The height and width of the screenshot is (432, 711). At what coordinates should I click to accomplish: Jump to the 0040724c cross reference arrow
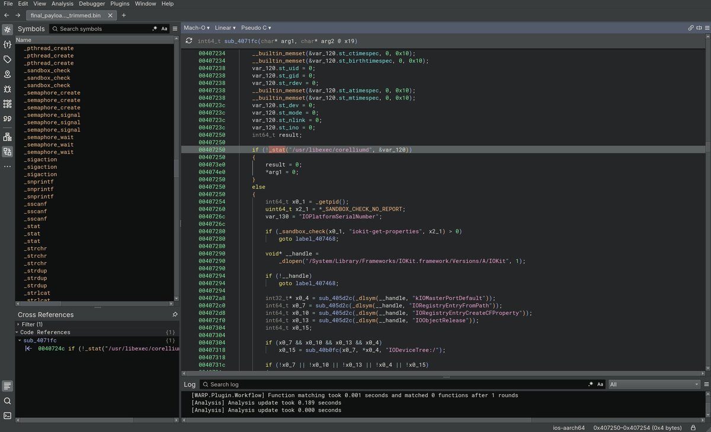[28, 348]
